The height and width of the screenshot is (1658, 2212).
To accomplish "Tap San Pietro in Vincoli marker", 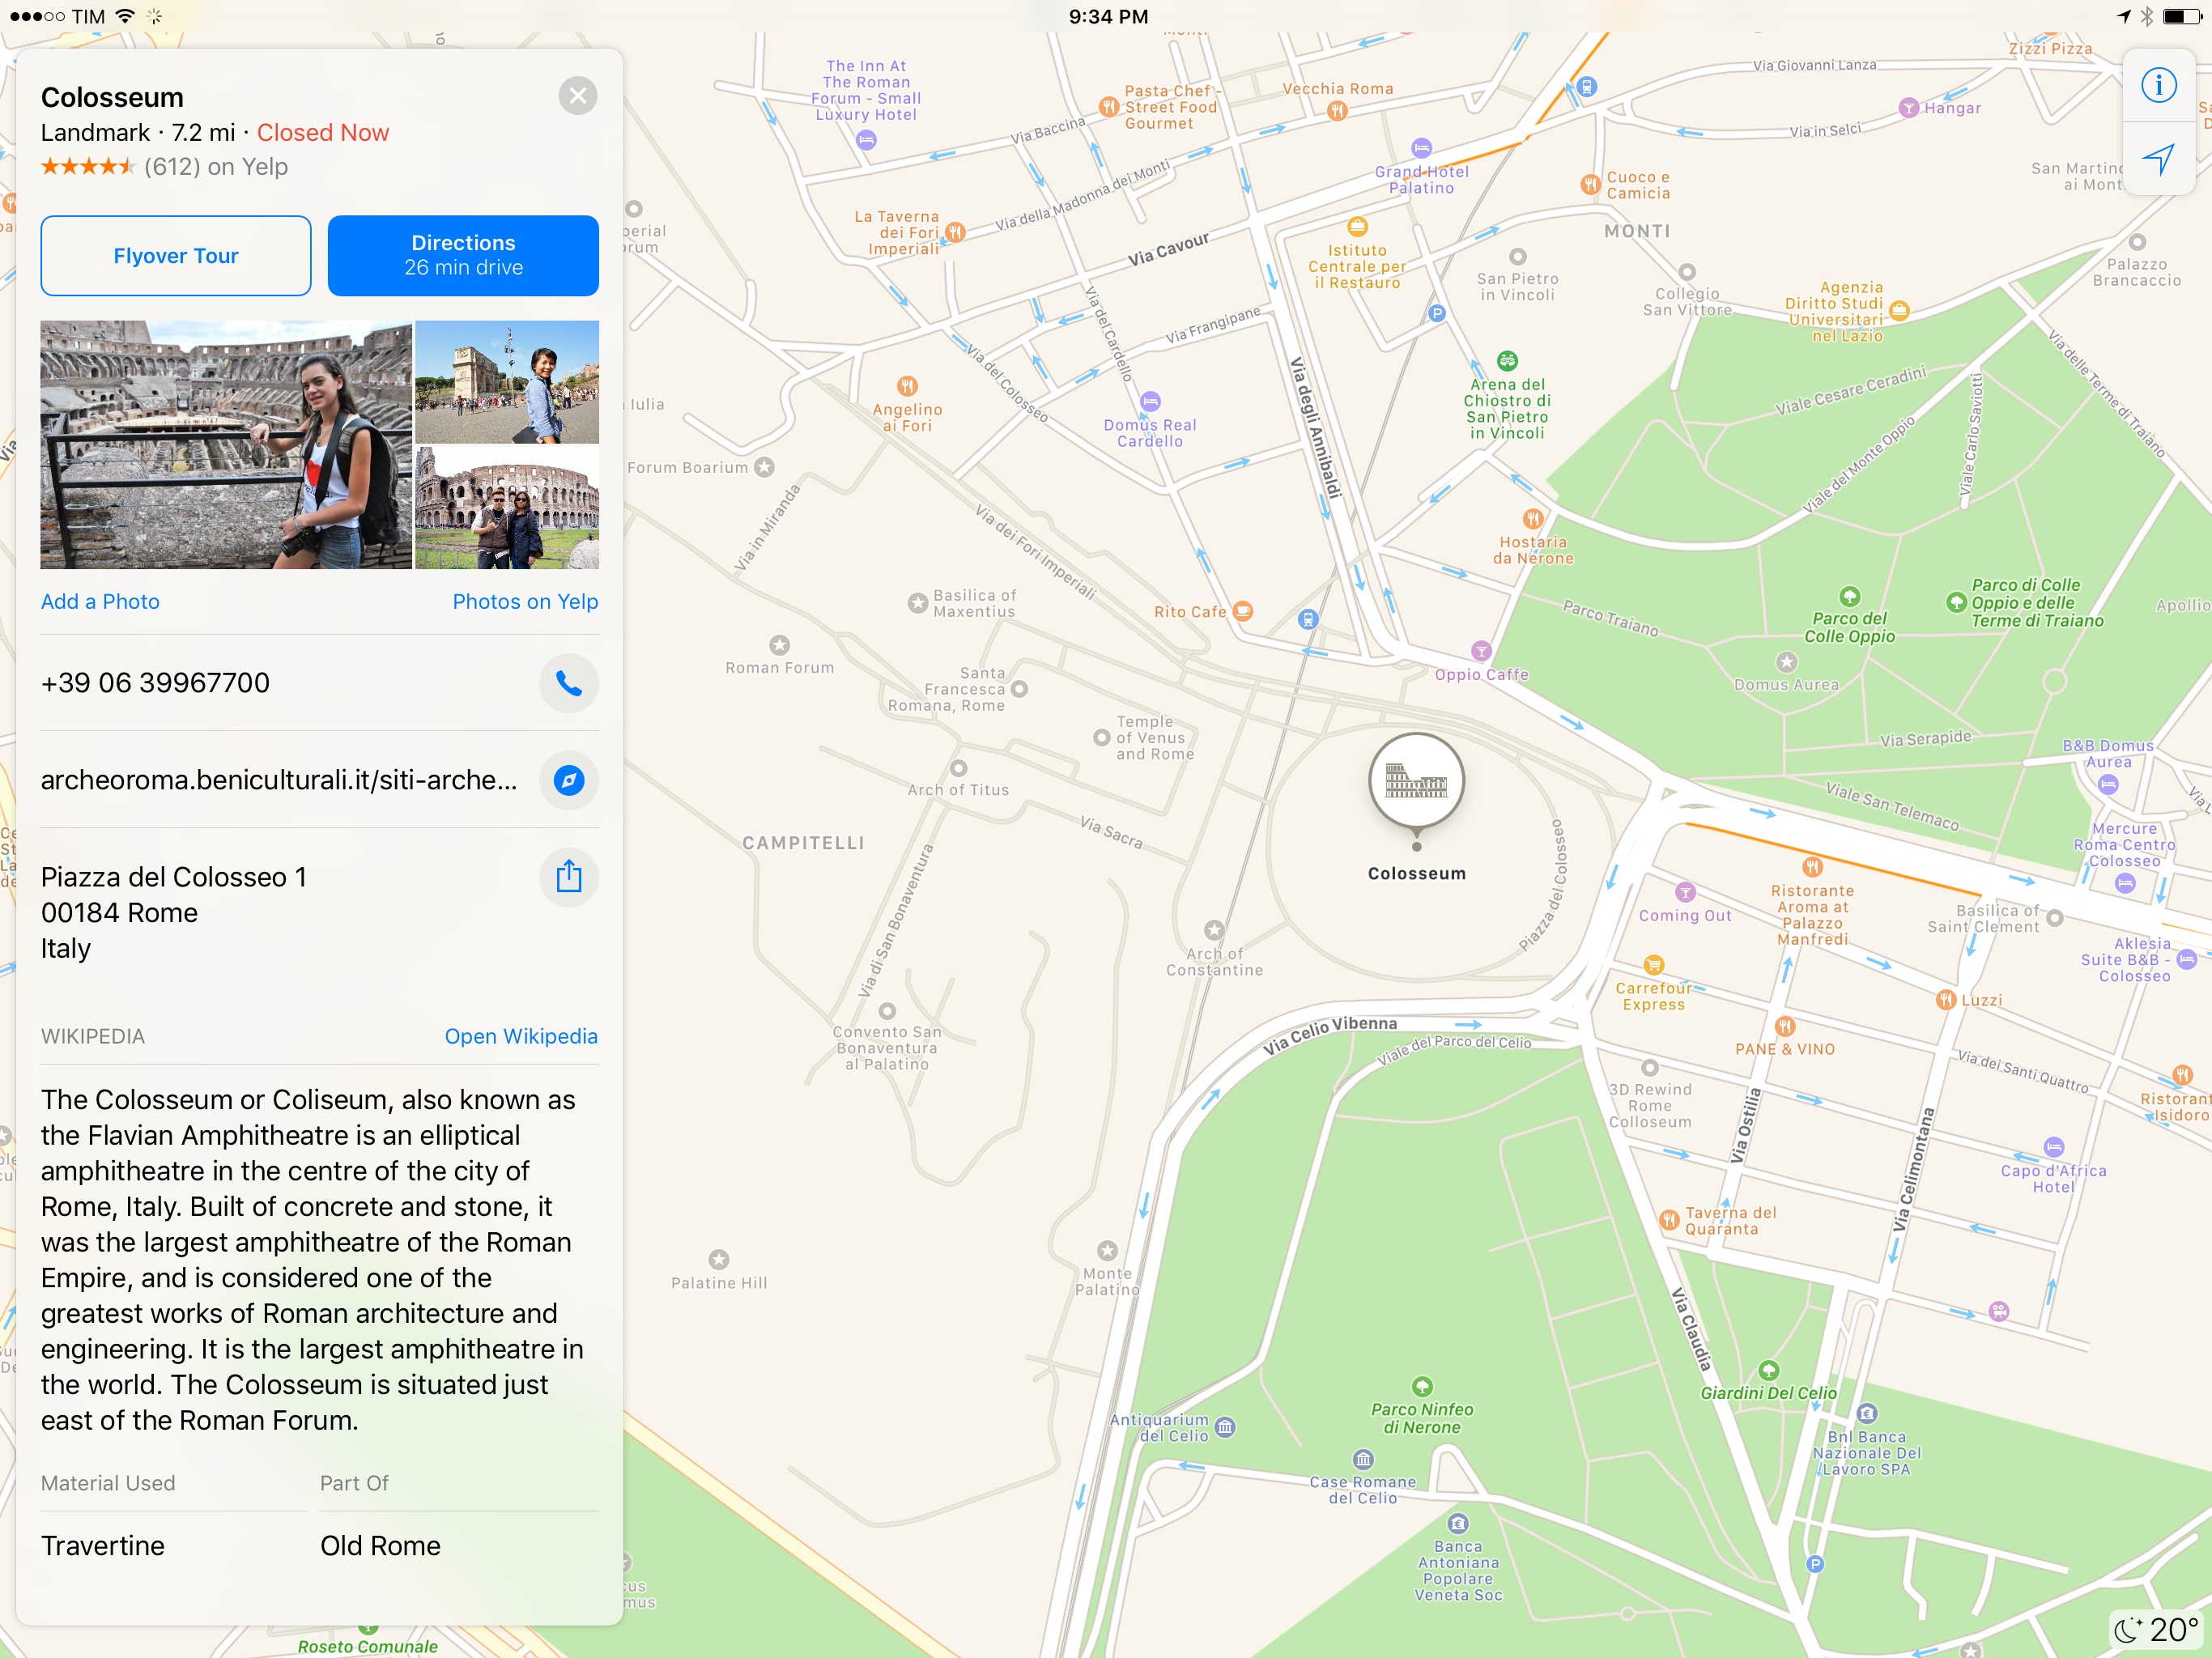I will coord(1517,256).
